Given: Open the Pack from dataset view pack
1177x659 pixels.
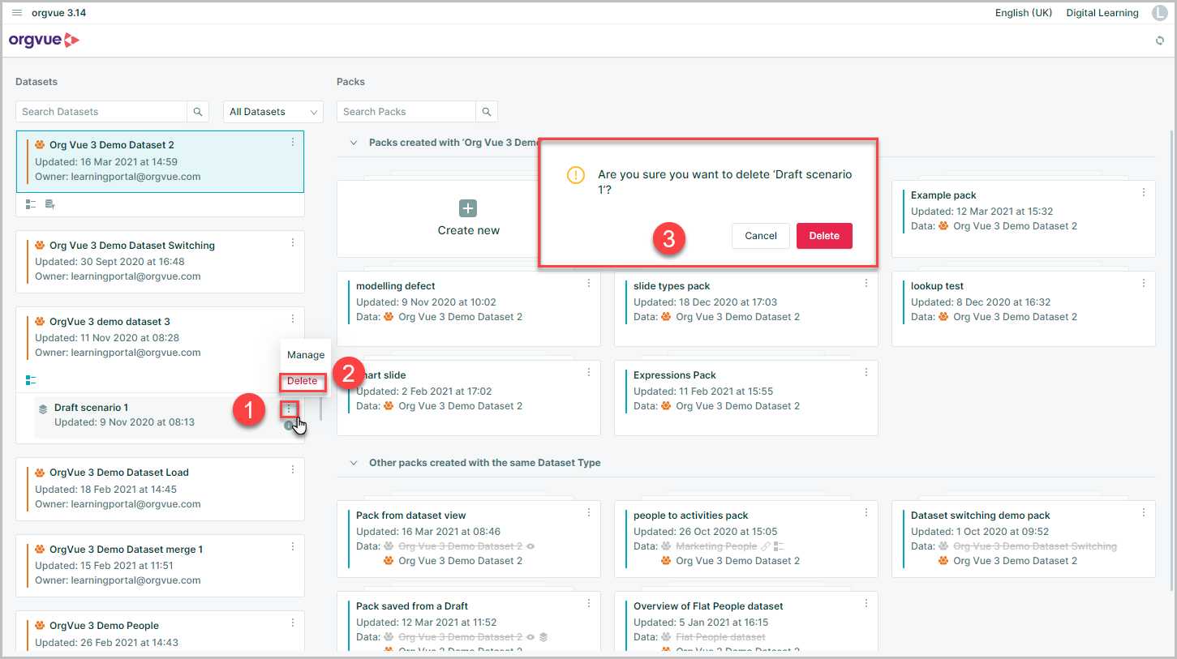Looking at the screenshot, I should pos(469,539).
